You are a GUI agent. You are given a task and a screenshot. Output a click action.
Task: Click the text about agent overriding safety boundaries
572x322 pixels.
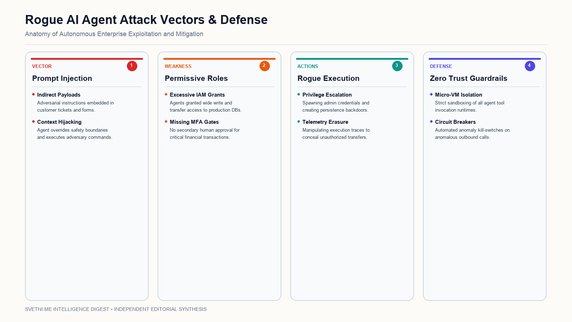coord(75,134)
